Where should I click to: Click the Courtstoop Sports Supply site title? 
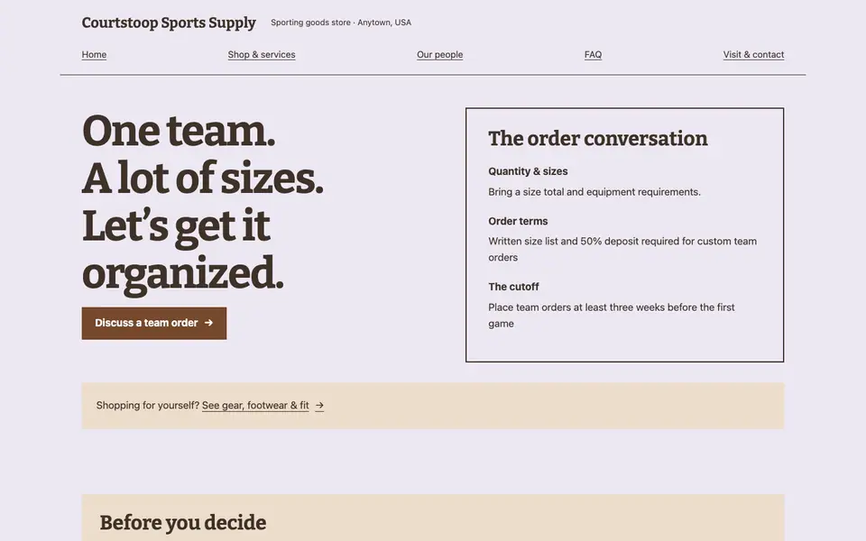169,23
